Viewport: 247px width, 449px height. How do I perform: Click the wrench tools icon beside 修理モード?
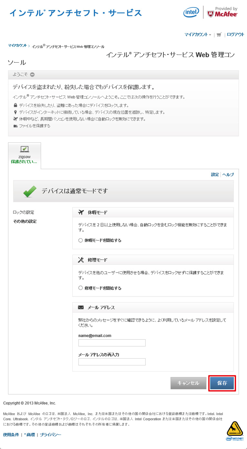tap(81, 260)
